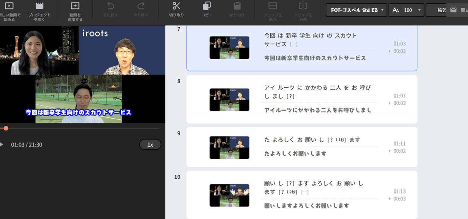468x219 pixels.
Task: Click the video progress slider handle
Action: (6, 128)
